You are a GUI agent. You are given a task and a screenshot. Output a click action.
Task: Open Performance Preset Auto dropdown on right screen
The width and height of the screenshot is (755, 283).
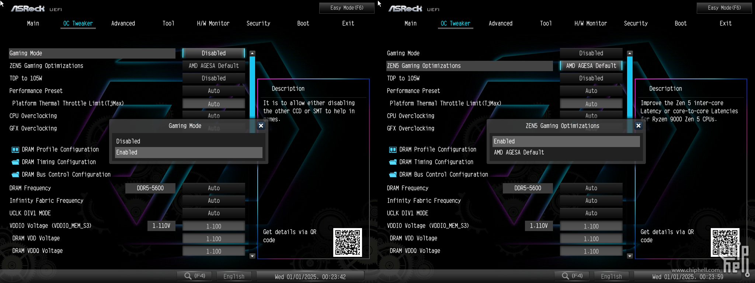click(591, 91)
